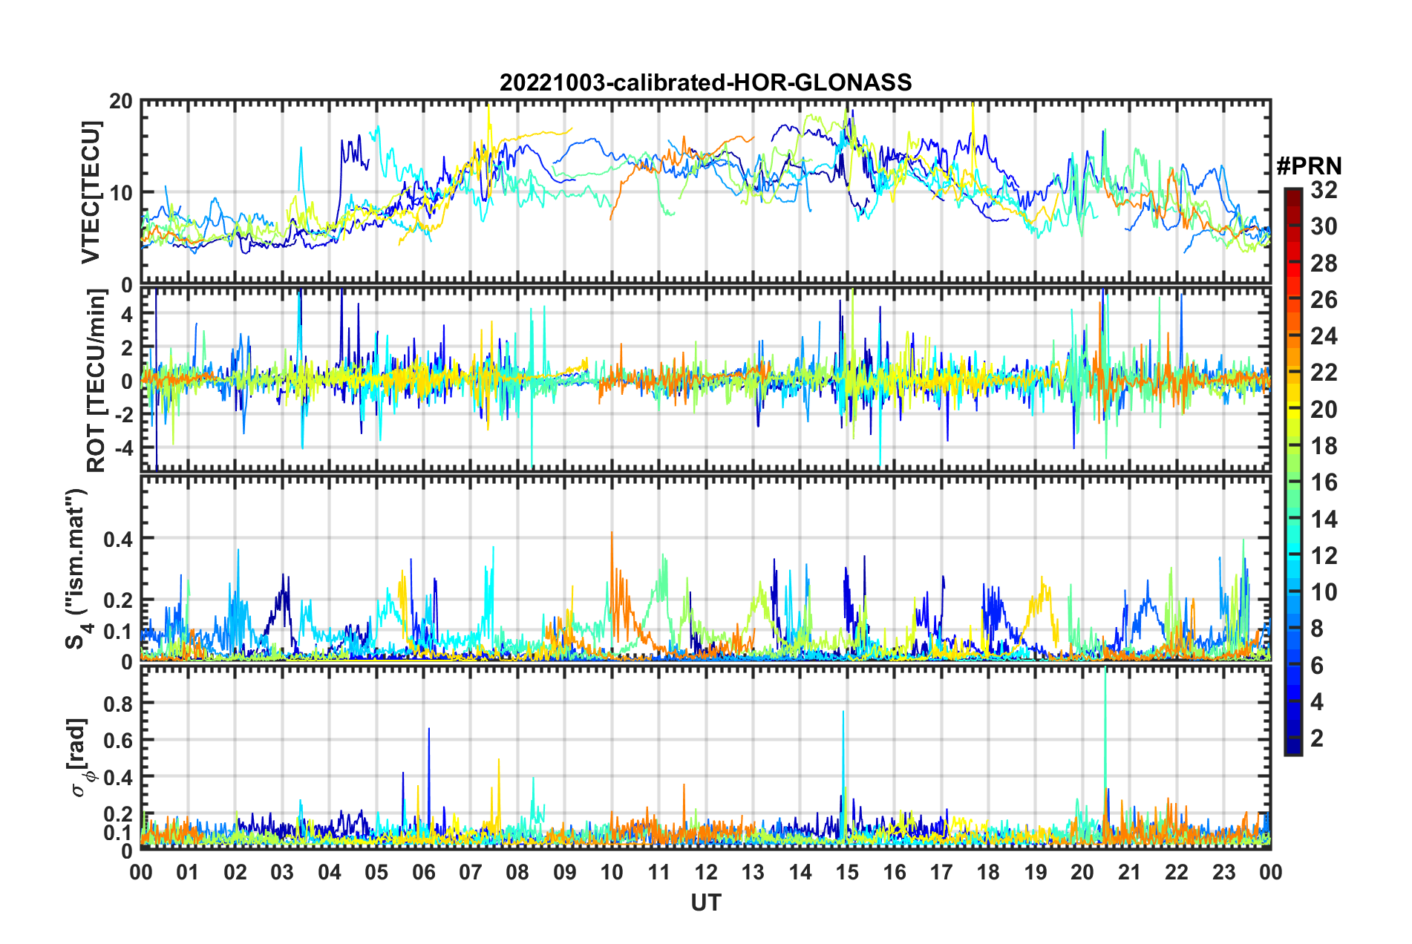
Task: Click colorbar tick label 16
Action: tap(1323, 482)
